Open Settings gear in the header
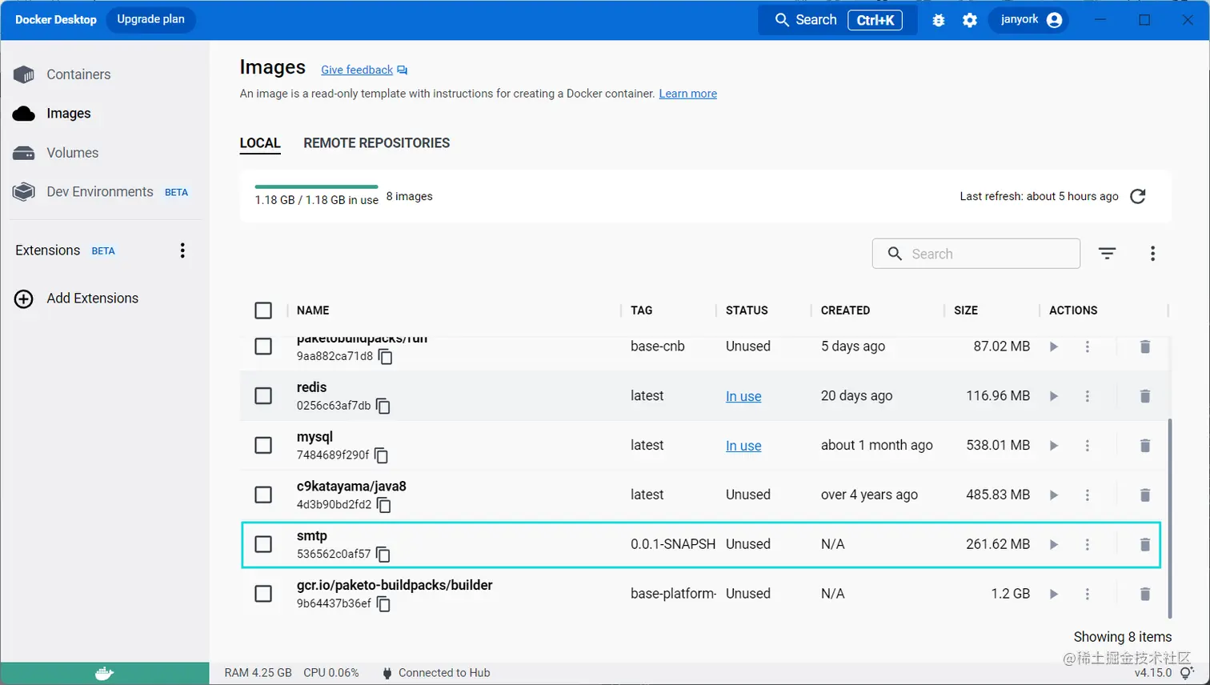The height and width of the screenshot is (685, 1210). point(970,20)
